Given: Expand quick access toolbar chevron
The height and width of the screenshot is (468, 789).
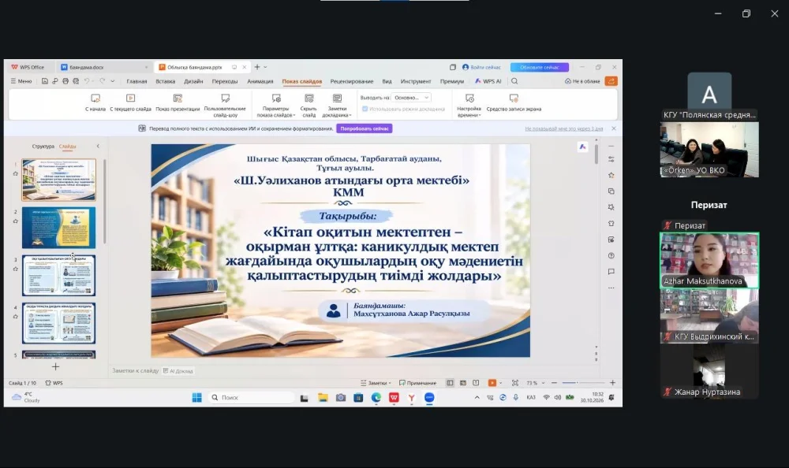Looking at the screenshot, I should pyautogui.click(x=113, y=81).
